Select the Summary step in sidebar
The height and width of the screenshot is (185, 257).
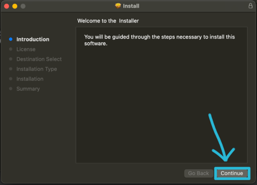tap(28, 89)
